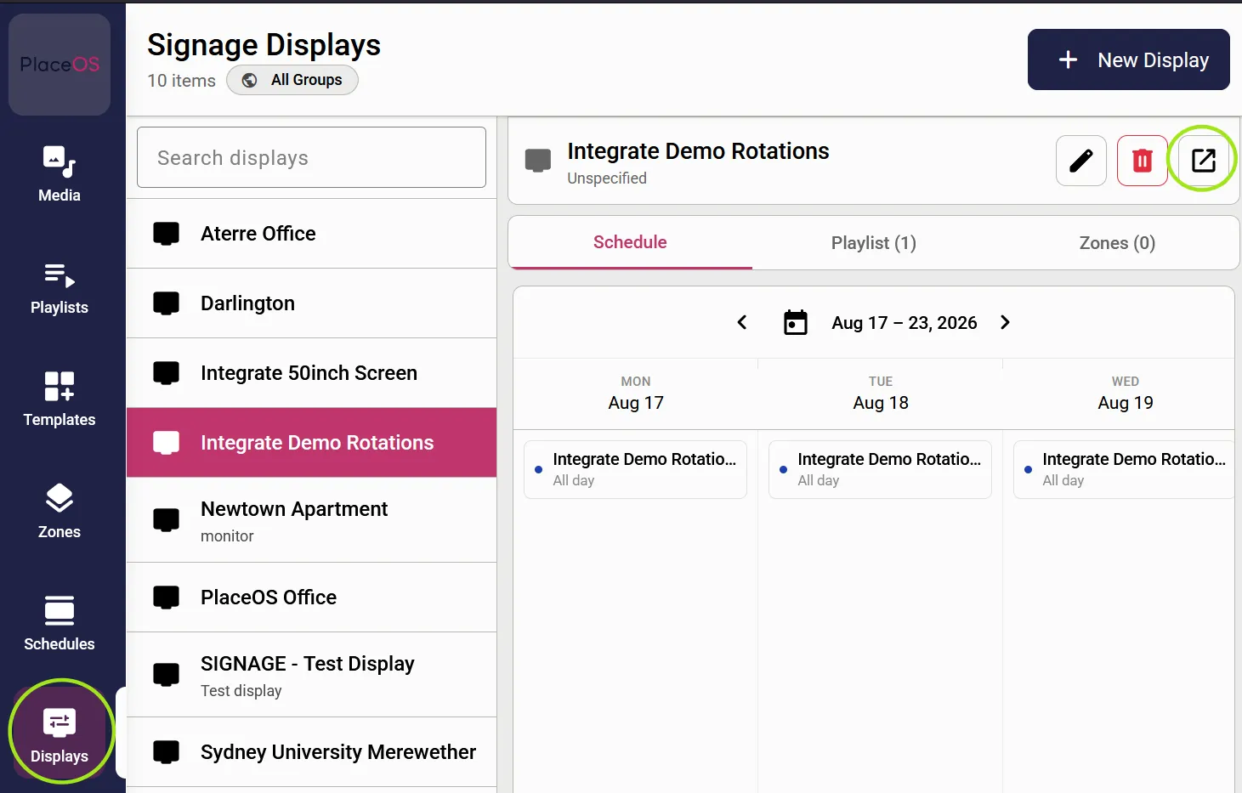
Task: Delete the display with trash icon
Action: click(x=1143, y=161)
